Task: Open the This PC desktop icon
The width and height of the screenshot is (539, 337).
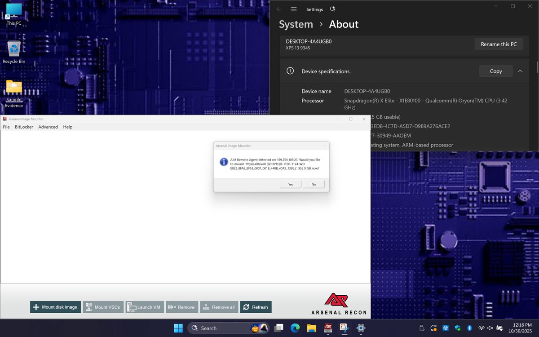Action: (x=14, y=14)
